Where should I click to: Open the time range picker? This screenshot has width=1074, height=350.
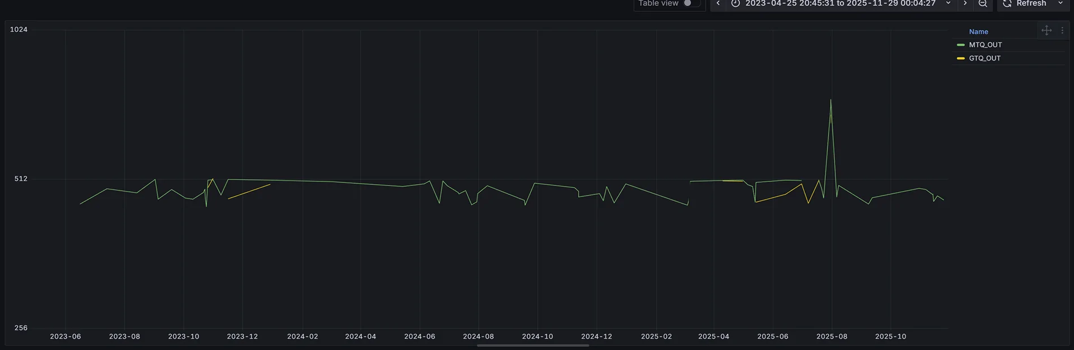841,3
